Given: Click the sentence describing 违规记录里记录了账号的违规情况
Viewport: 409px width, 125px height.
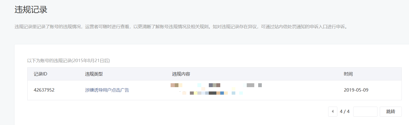Looking at the screenshot, I should (x=112, y=27).
